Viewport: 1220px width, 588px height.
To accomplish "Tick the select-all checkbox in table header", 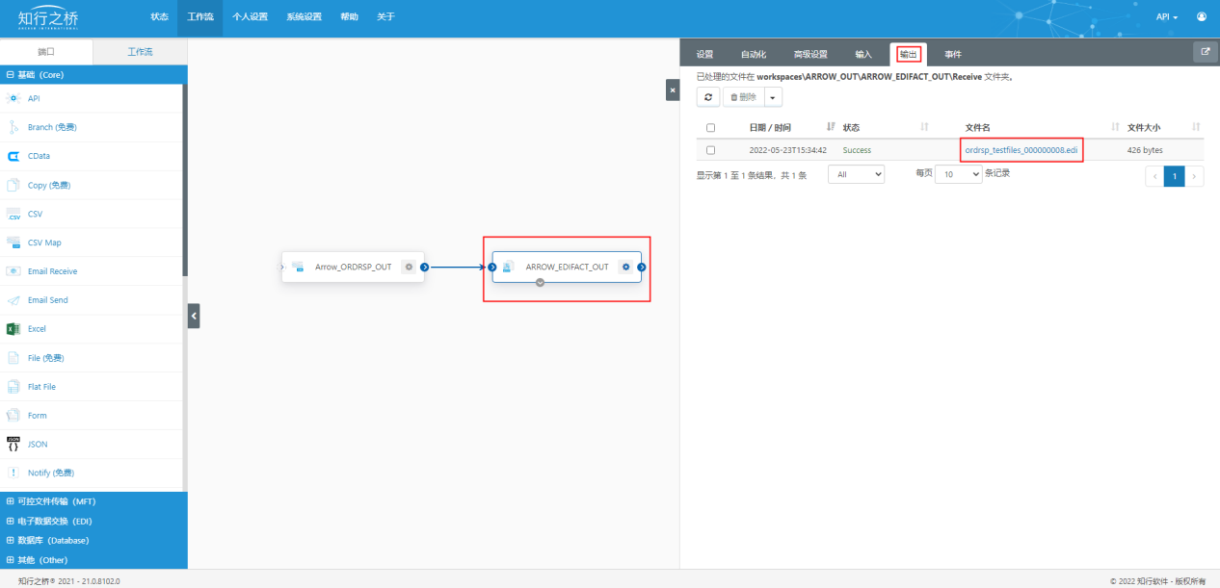I will click(x=710, y=127).
